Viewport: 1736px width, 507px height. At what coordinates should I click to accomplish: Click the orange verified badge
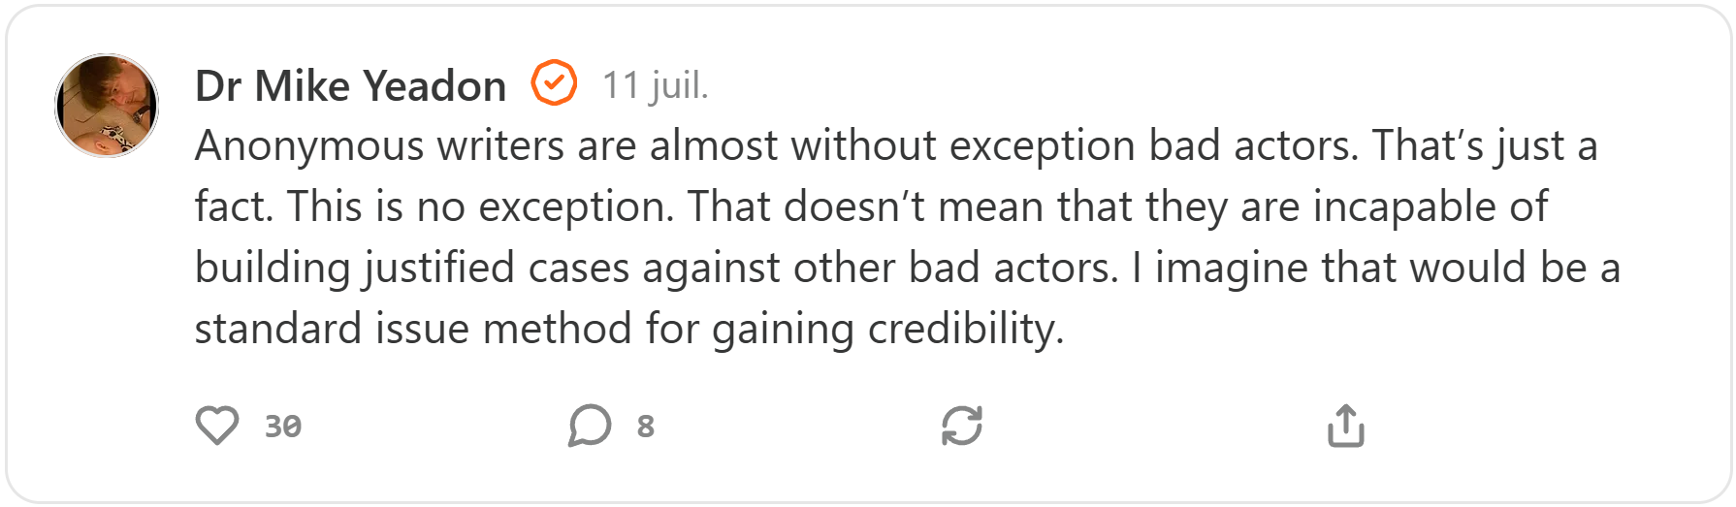[x=554, y=83]
